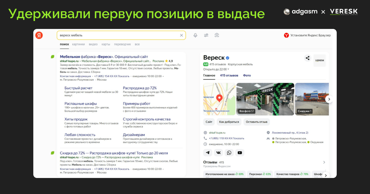Image resolution: width=370 pixels, height=194 pixels.
Task: Show phone +7 (495) 154 in first result
Action: point(112,76)
